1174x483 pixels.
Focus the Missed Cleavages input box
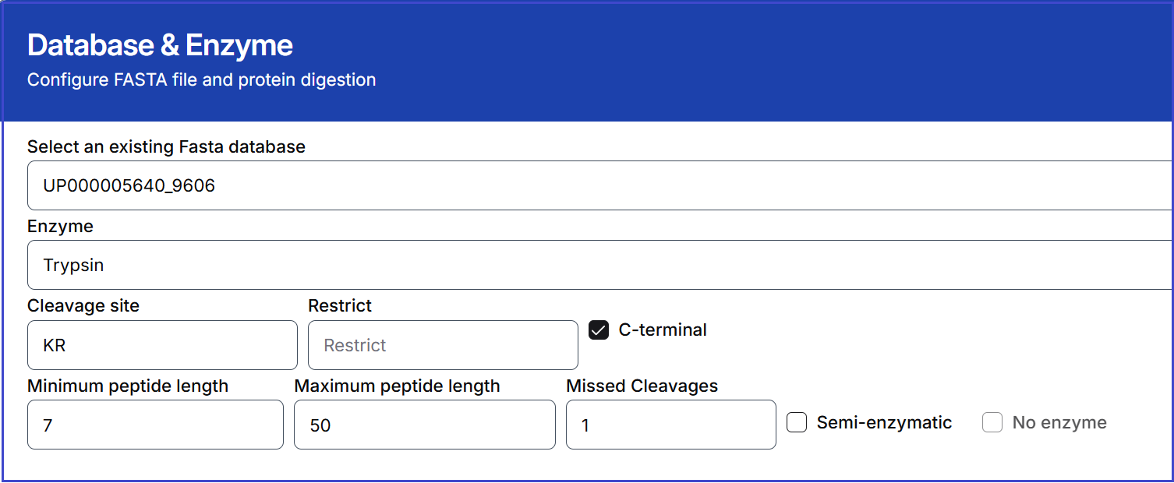click(670, 425)
